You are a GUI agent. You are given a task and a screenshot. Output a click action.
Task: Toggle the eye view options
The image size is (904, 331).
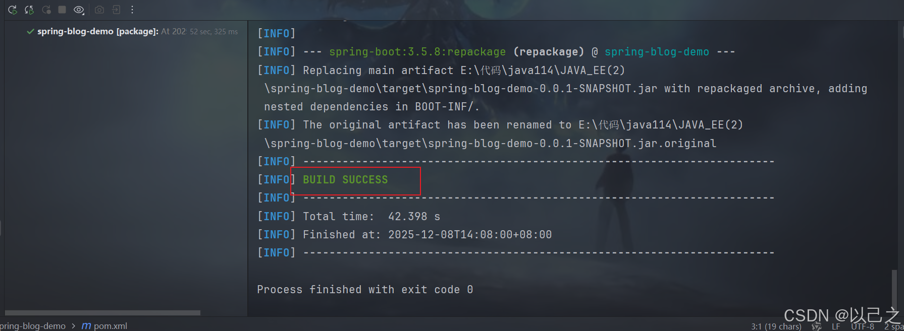[79, 10]
